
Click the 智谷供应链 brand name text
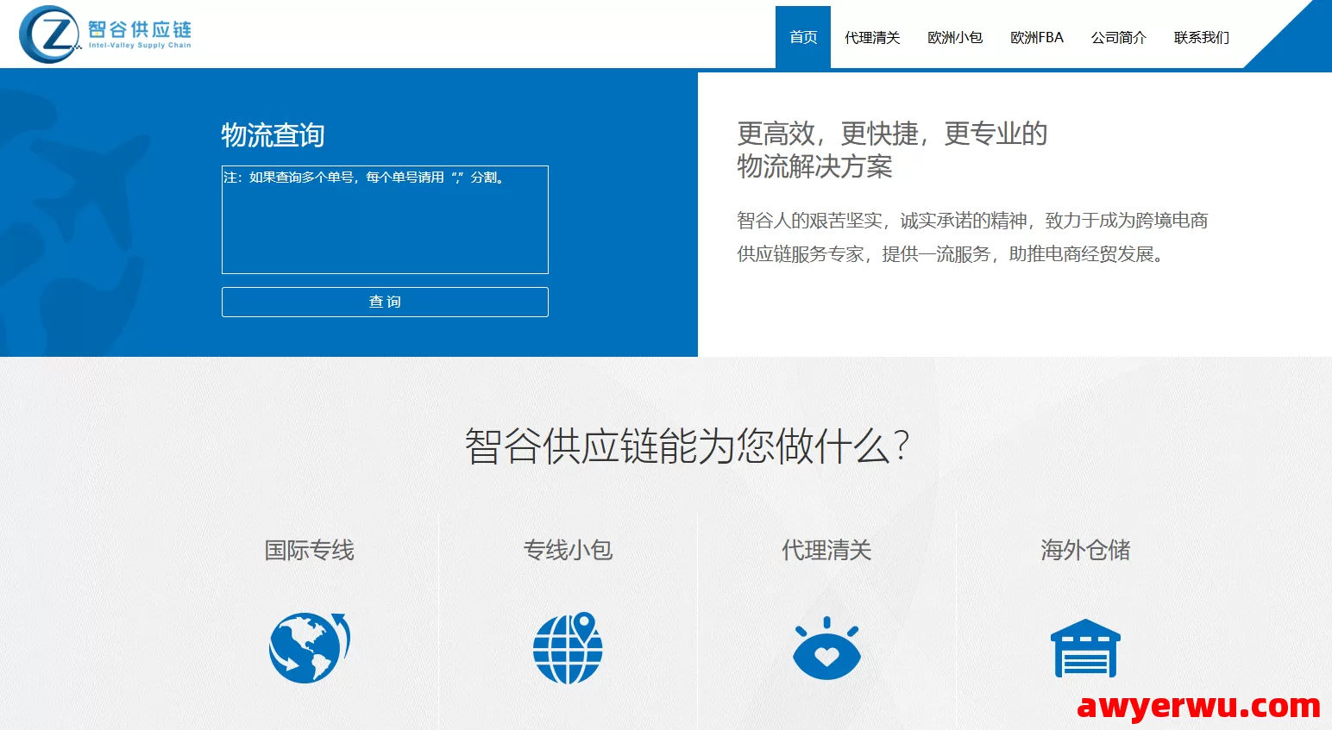click(140, 28)
